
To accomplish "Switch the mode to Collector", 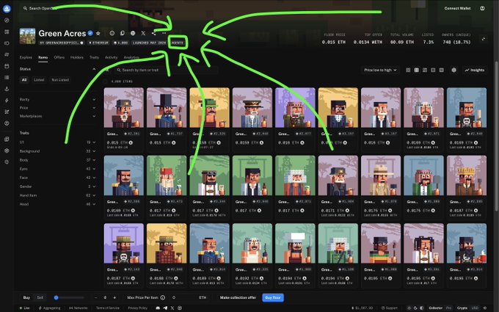I will click(436, 308).
